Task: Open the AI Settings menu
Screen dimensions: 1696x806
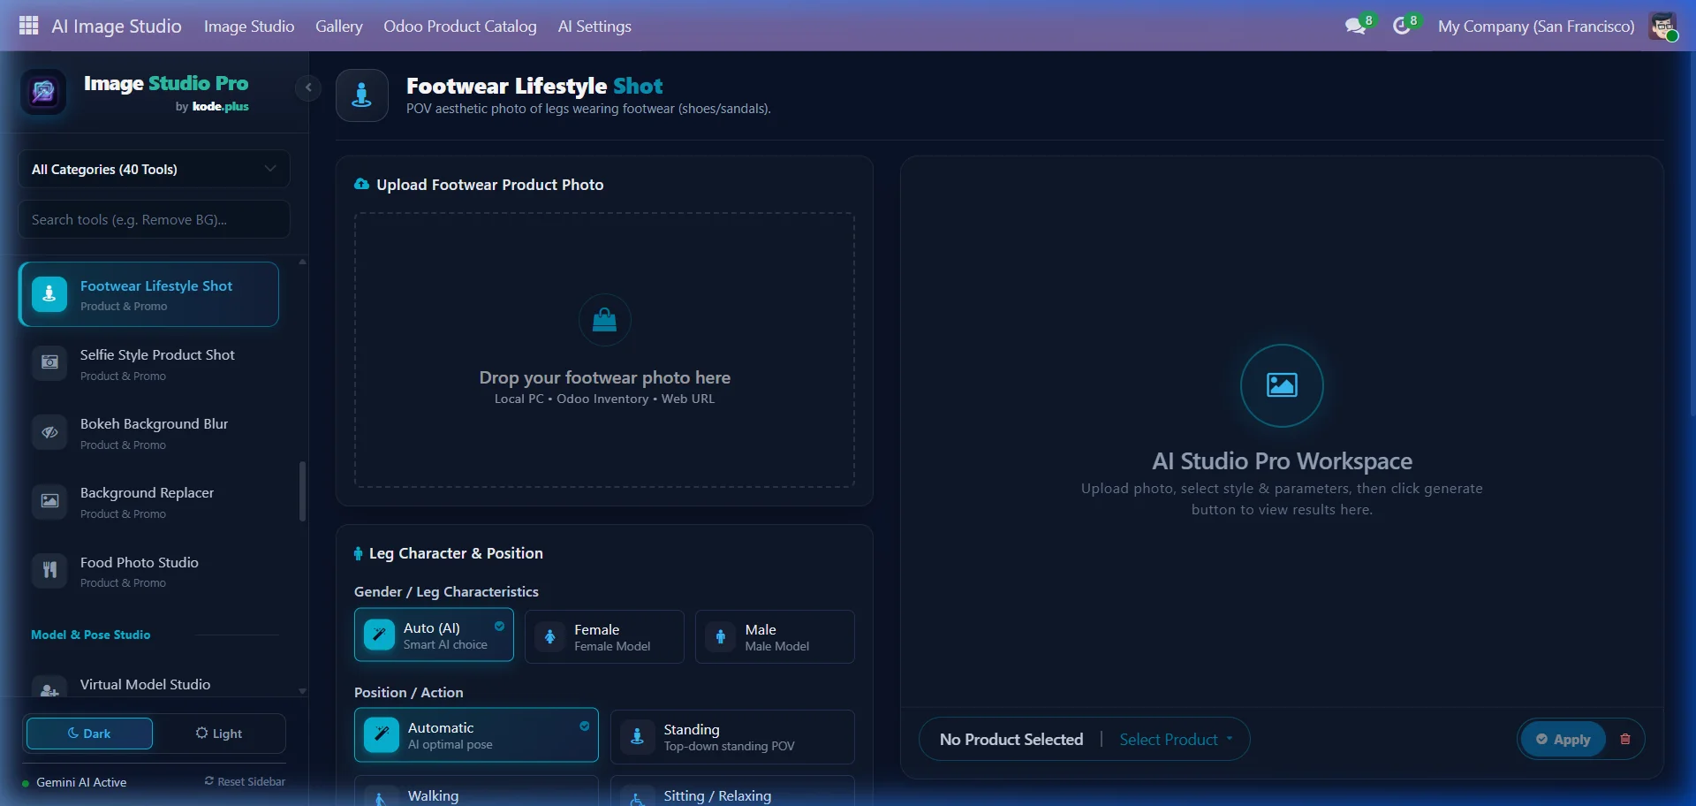Action: point(594,27)
